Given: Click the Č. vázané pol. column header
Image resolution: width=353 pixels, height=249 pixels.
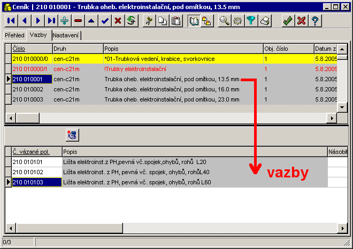Looking at the screenshot, I should 36,152.
